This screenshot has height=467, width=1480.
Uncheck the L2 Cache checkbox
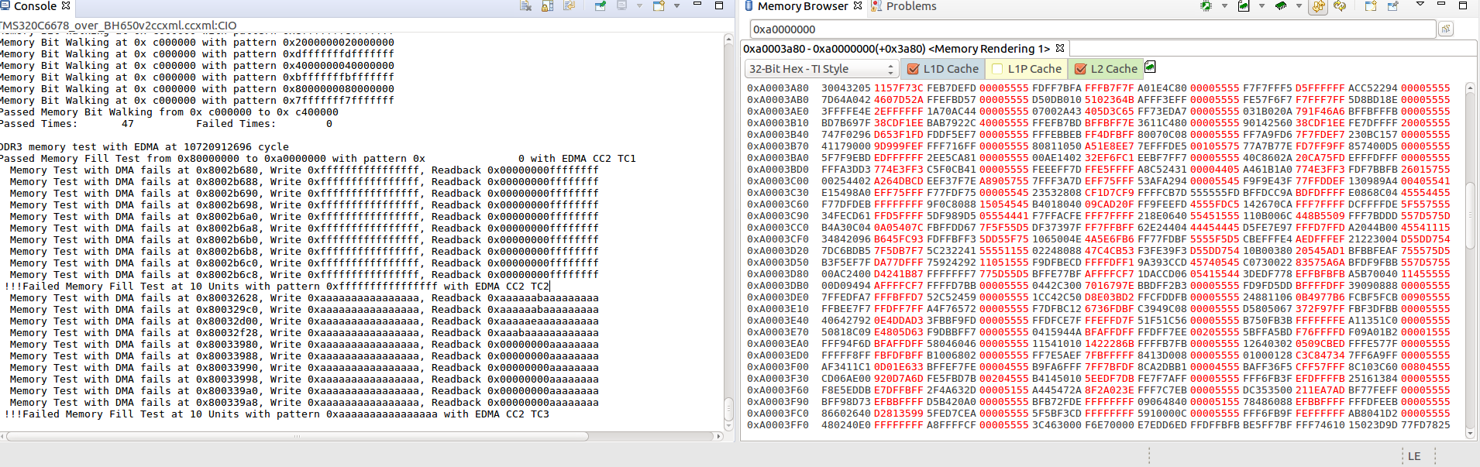[x=1080, y=69]
